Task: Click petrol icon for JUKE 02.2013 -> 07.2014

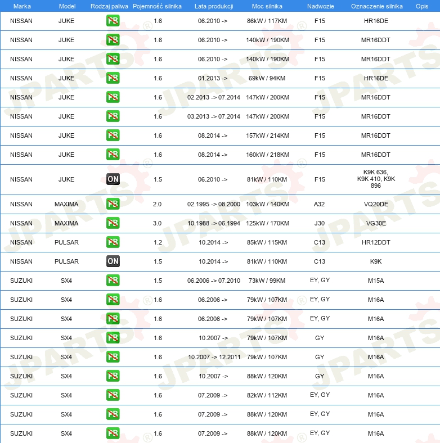Action: (113, 97)
